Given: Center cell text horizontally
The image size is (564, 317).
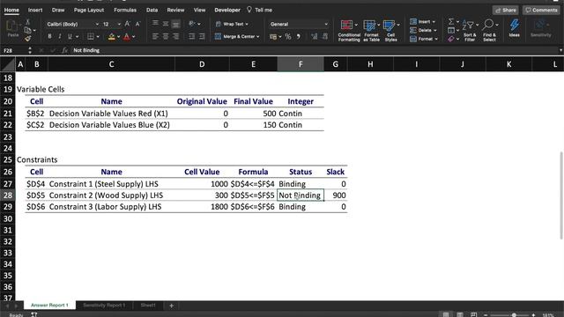Looking at the screenshot, I should (166, 36).
